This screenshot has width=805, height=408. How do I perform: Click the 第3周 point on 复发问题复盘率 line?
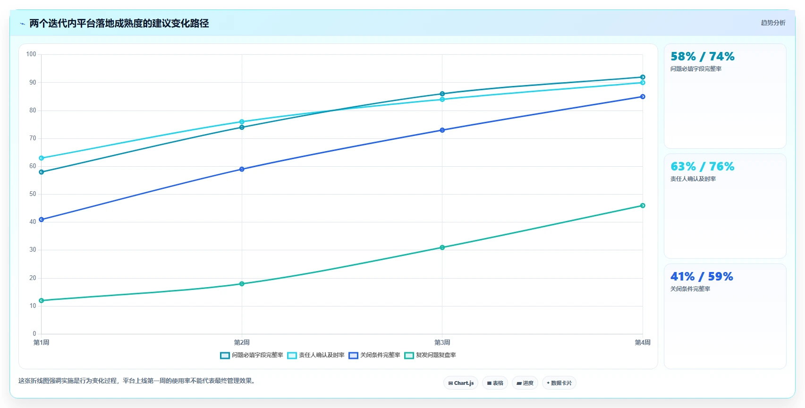click(x=442, y=247)
